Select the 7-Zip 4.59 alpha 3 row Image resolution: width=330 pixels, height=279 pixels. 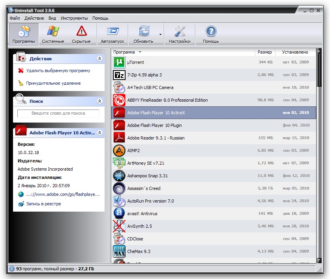click(x=214, y=75)
